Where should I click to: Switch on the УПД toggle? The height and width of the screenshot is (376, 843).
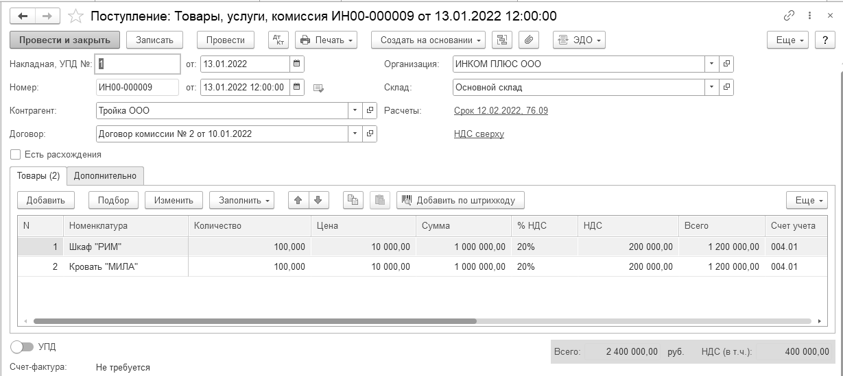point(22,347)
